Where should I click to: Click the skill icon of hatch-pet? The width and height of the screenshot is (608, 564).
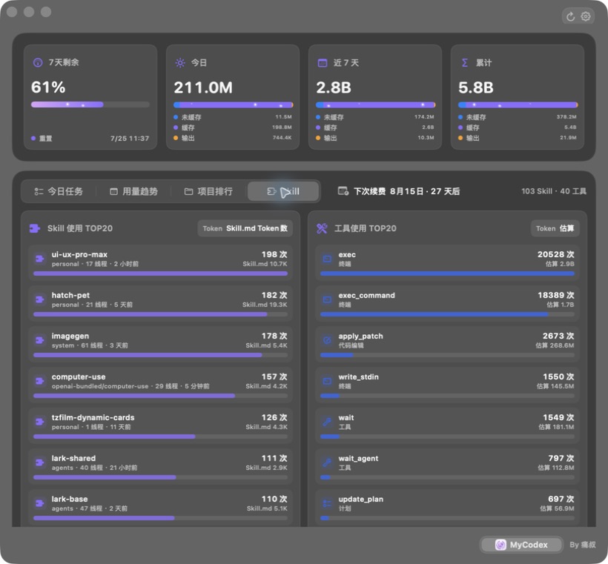point(39,299)
